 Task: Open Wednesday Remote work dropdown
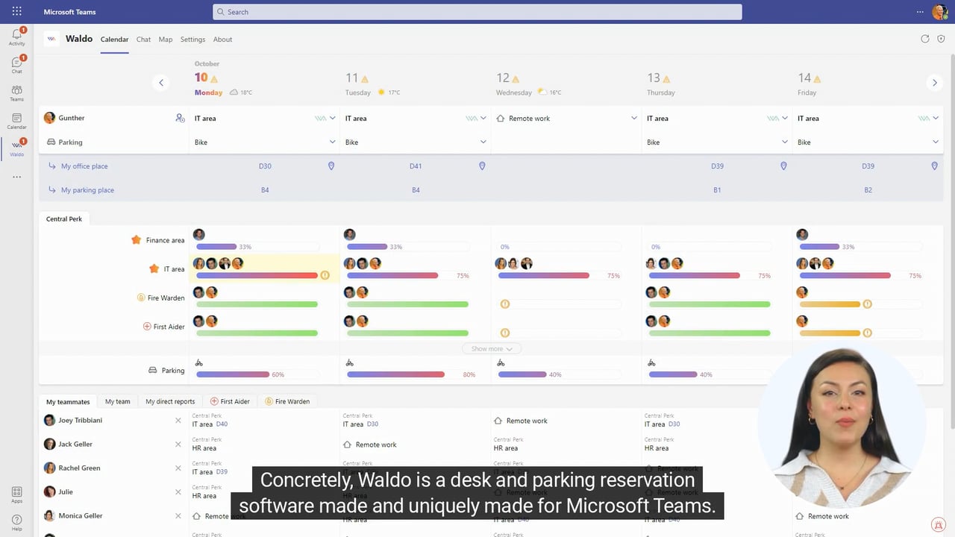click(634, 119)
